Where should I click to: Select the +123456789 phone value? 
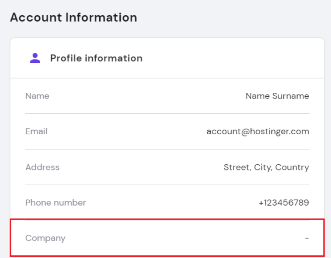coord(284,203)
